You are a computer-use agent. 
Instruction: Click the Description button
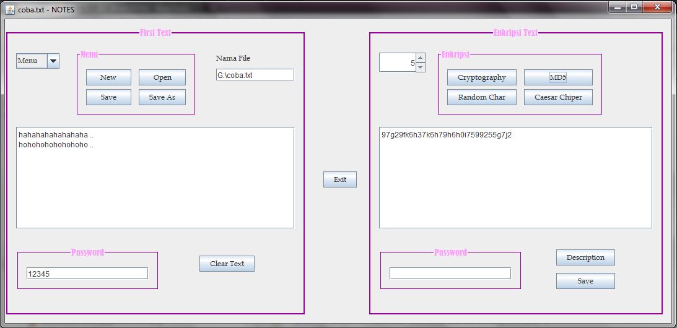(x=585, y=257)
